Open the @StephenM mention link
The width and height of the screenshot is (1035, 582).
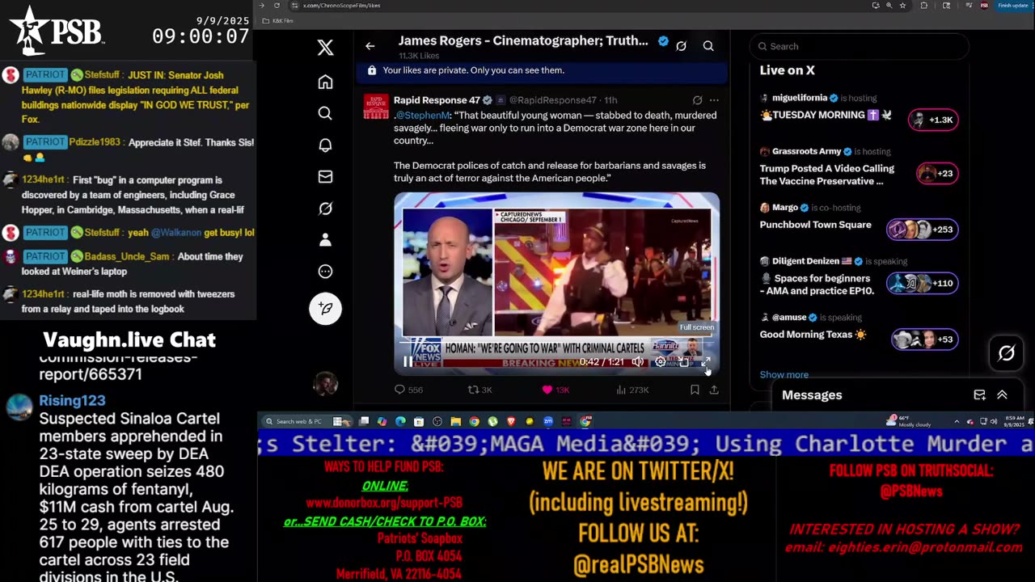(423, 116)
